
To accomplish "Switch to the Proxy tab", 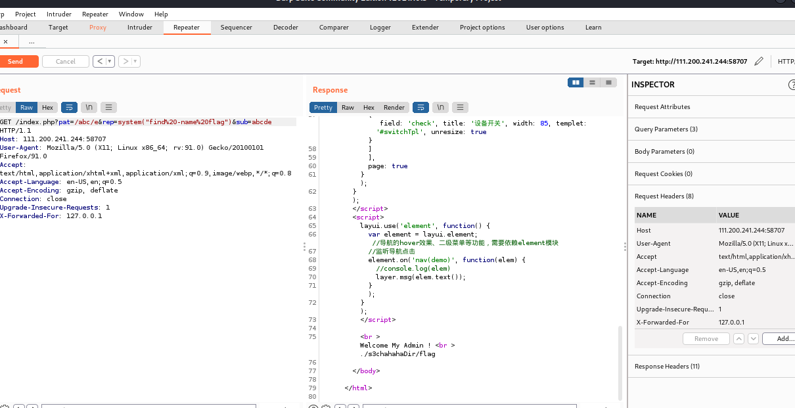I will point(98,28).
